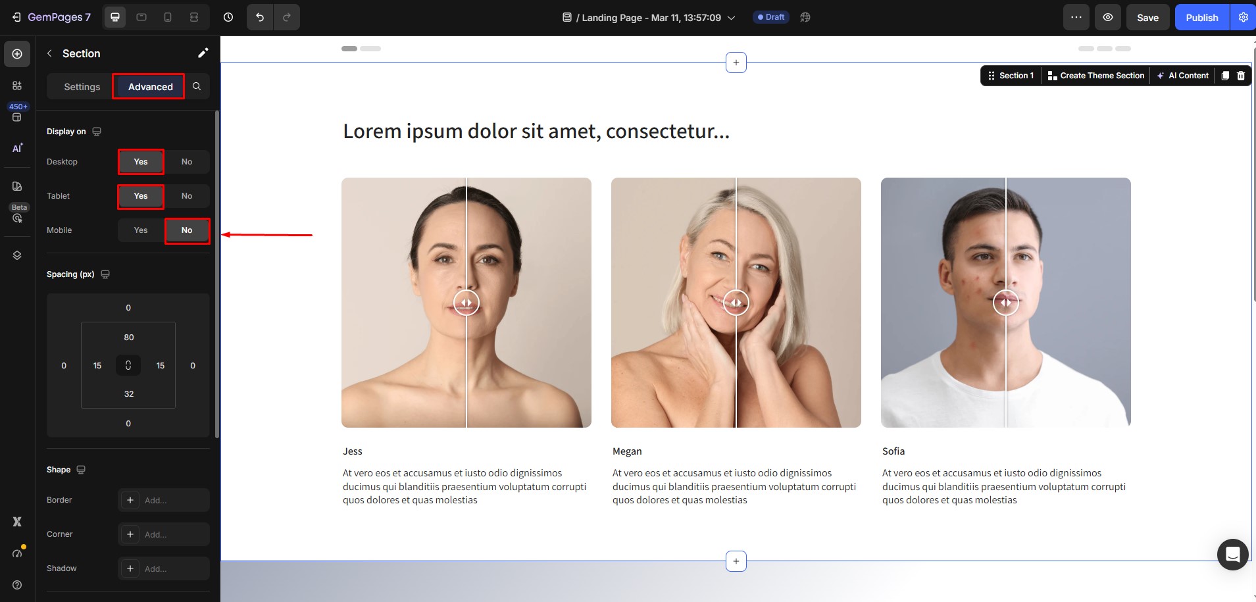Select the Advanced tab
Viewport: 1256px width, 602px height.
coord(150,87)
